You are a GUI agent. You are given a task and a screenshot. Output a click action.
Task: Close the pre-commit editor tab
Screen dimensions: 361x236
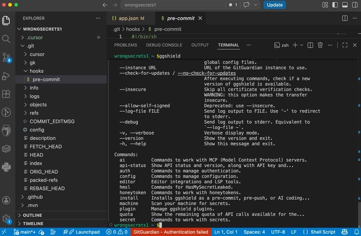(200, 18)
